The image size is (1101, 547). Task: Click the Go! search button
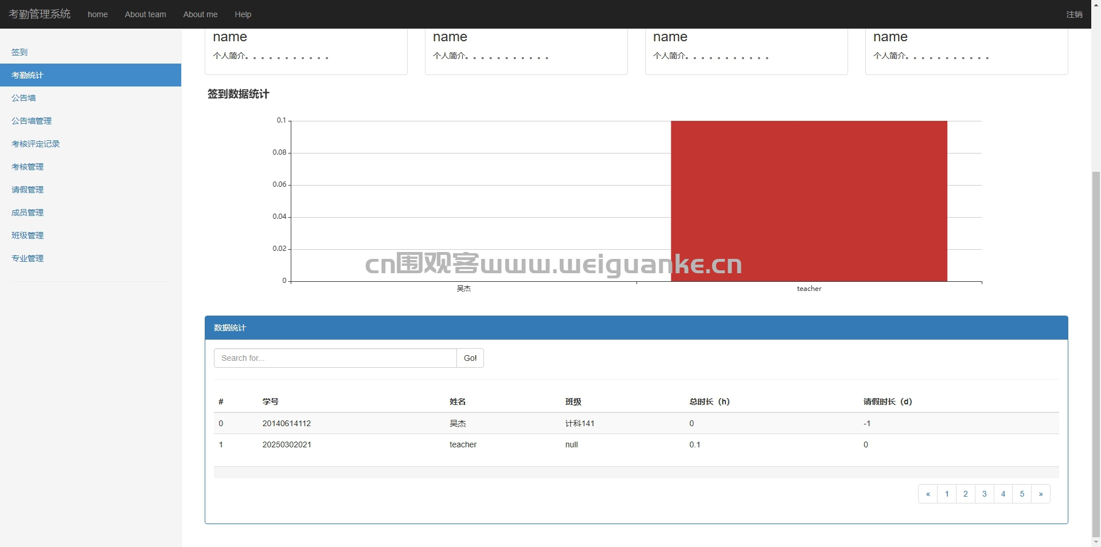pos(470,358)
